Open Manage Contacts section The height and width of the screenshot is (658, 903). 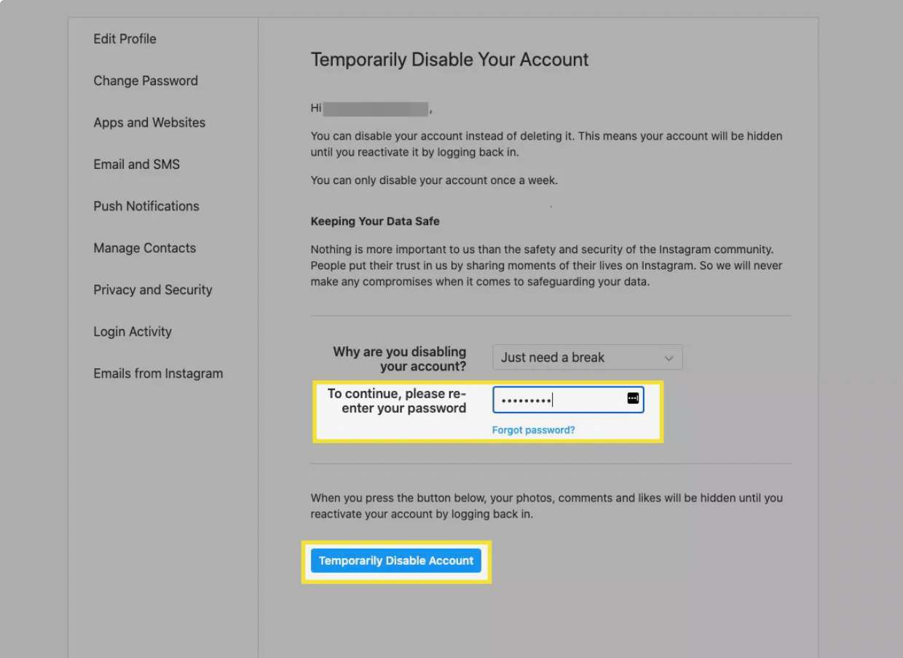[x=144, y=247]
